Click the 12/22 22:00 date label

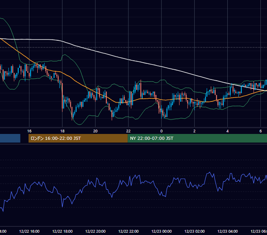(x=128, y=231)
